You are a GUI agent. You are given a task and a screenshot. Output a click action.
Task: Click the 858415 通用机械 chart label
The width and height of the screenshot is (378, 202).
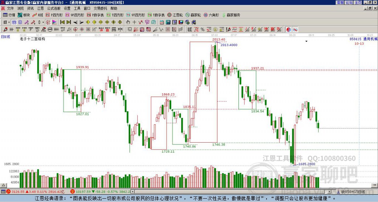[364, 39]
